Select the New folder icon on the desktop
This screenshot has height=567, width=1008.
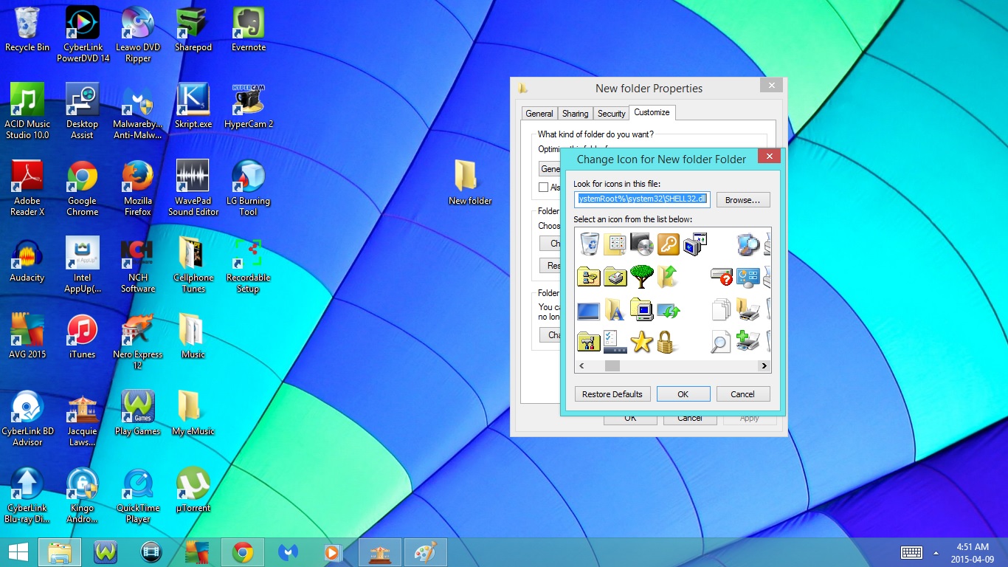[x=469, y=182]
